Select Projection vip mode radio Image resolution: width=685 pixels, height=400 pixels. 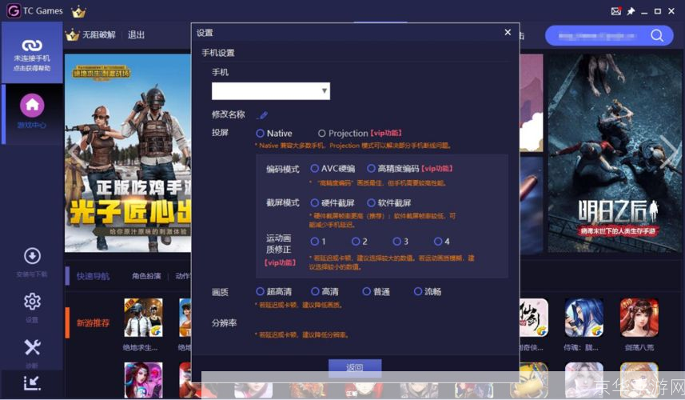(x=322, y=134)
